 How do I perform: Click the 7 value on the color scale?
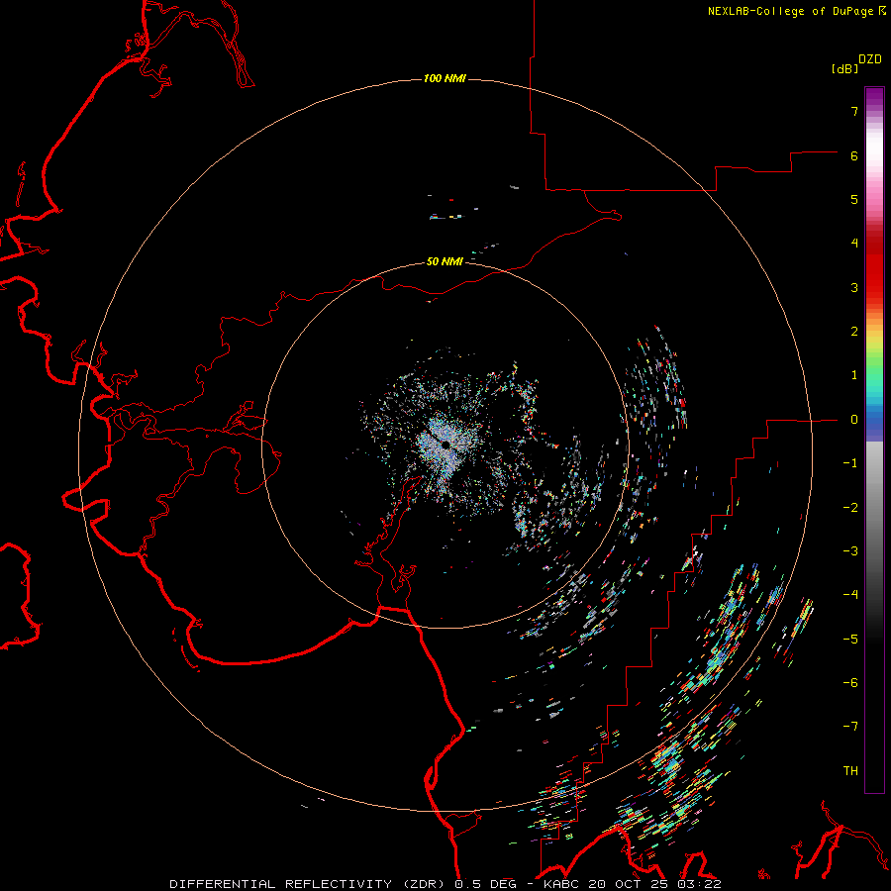(x=854, y=111)
